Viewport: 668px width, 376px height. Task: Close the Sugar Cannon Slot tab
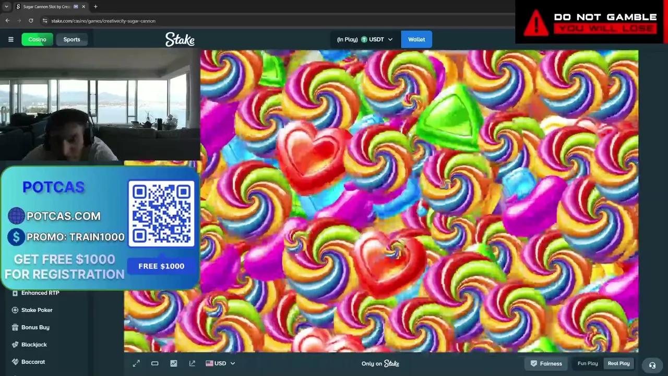point(83,7)
